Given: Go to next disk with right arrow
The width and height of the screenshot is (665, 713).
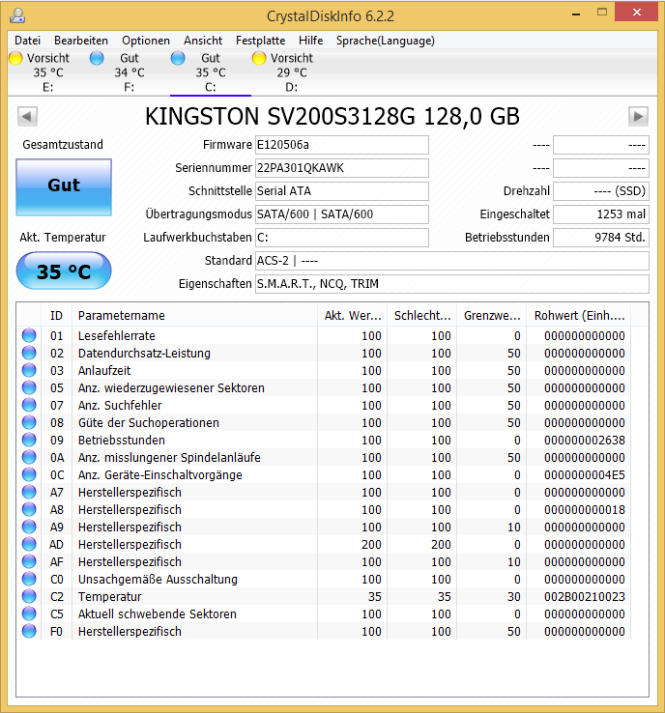Looking at the screenshot, I should 638,116.
